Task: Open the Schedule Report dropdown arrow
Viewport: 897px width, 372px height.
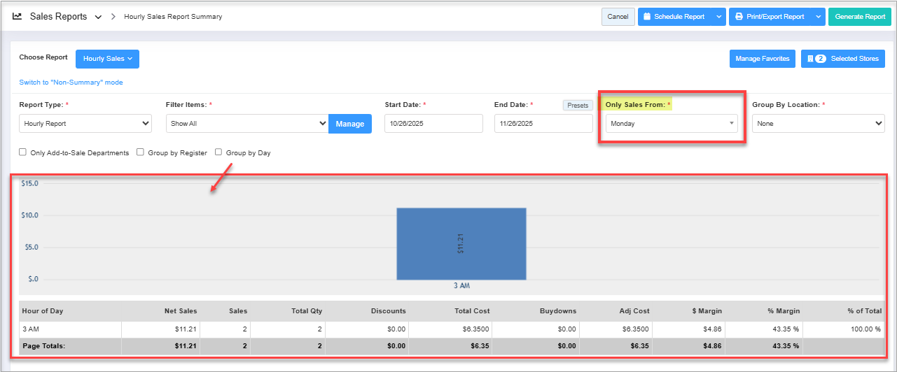Action: tap(718, 17)
